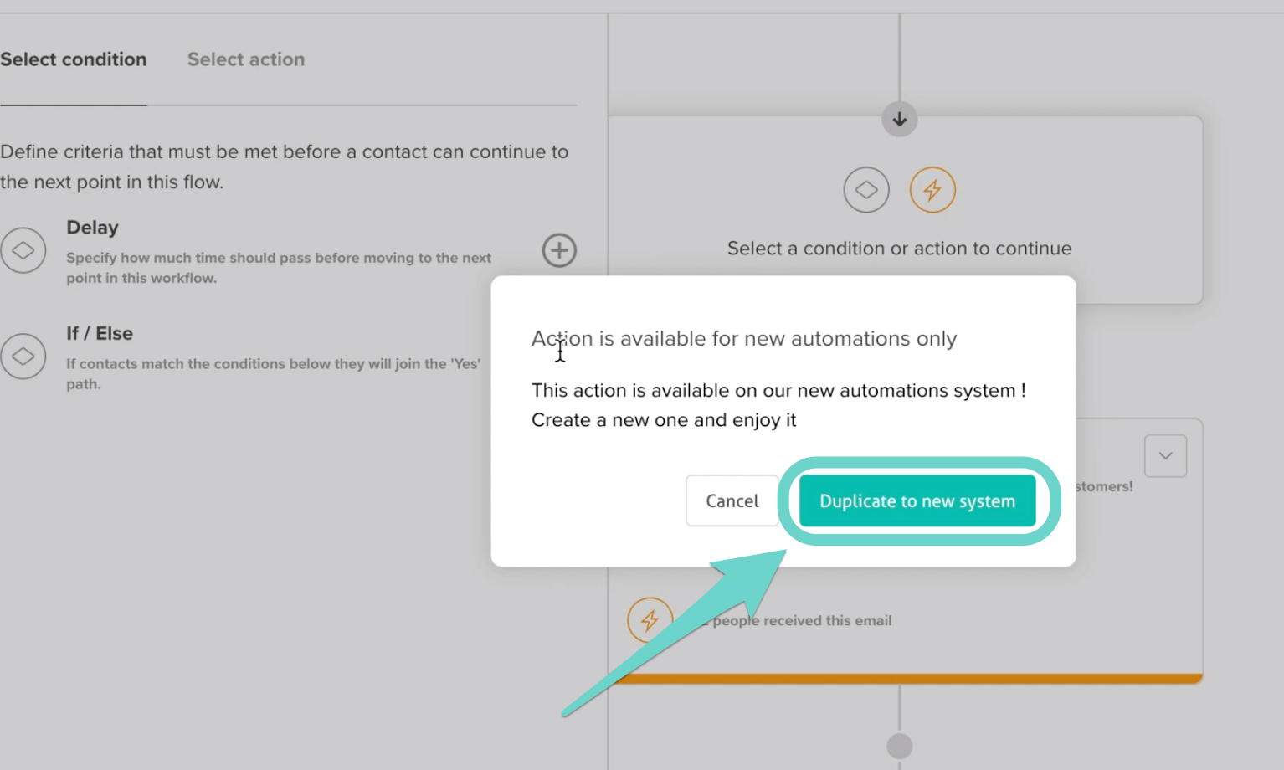This screenshot has height=770, width=1284.
Task: Switch to the Select condition tab
Action: pyautogui.click(x=74, y=59)
